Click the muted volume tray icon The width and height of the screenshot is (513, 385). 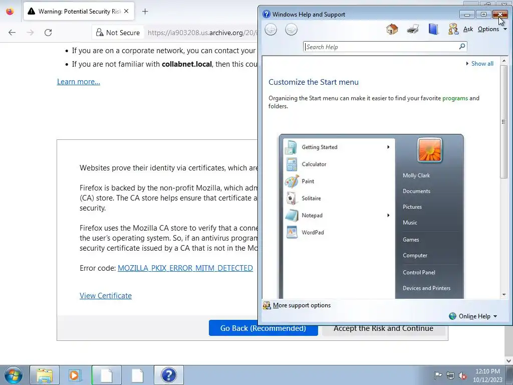[462, 375]
